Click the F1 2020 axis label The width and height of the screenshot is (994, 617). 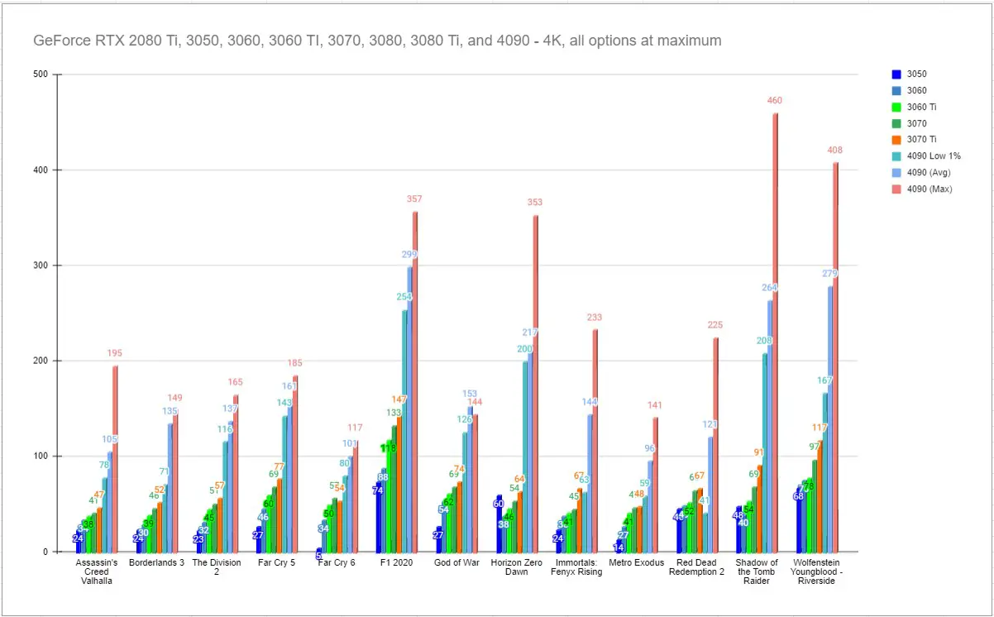pyautogui.click(x=396, y=563)
